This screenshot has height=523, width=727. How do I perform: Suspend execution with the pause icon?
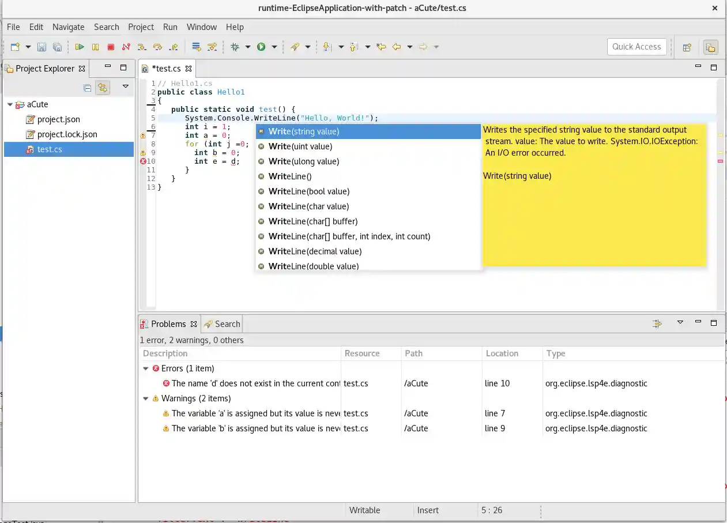[95, 47]
